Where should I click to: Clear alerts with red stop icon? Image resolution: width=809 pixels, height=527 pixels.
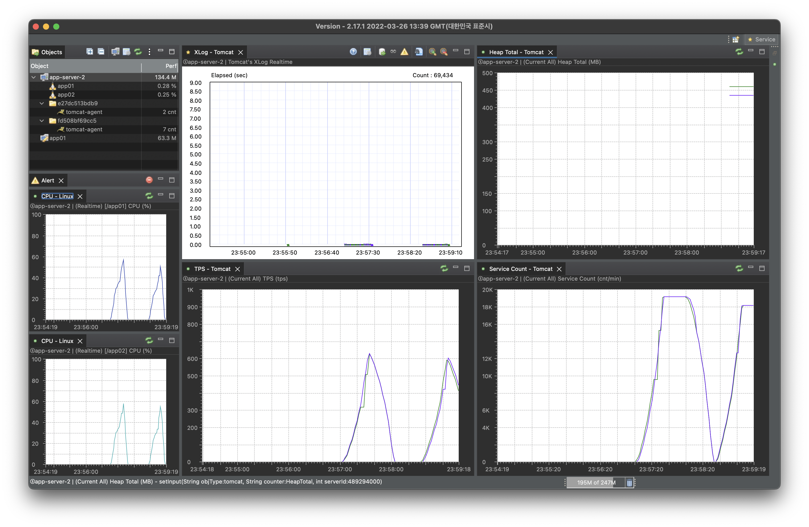click(149, 180)
